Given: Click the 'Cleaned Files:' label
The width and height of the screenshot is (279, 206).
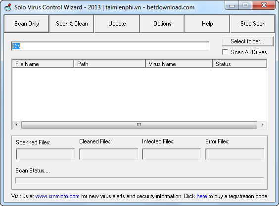Looking at the screenshot, I should tap(95, 141).
